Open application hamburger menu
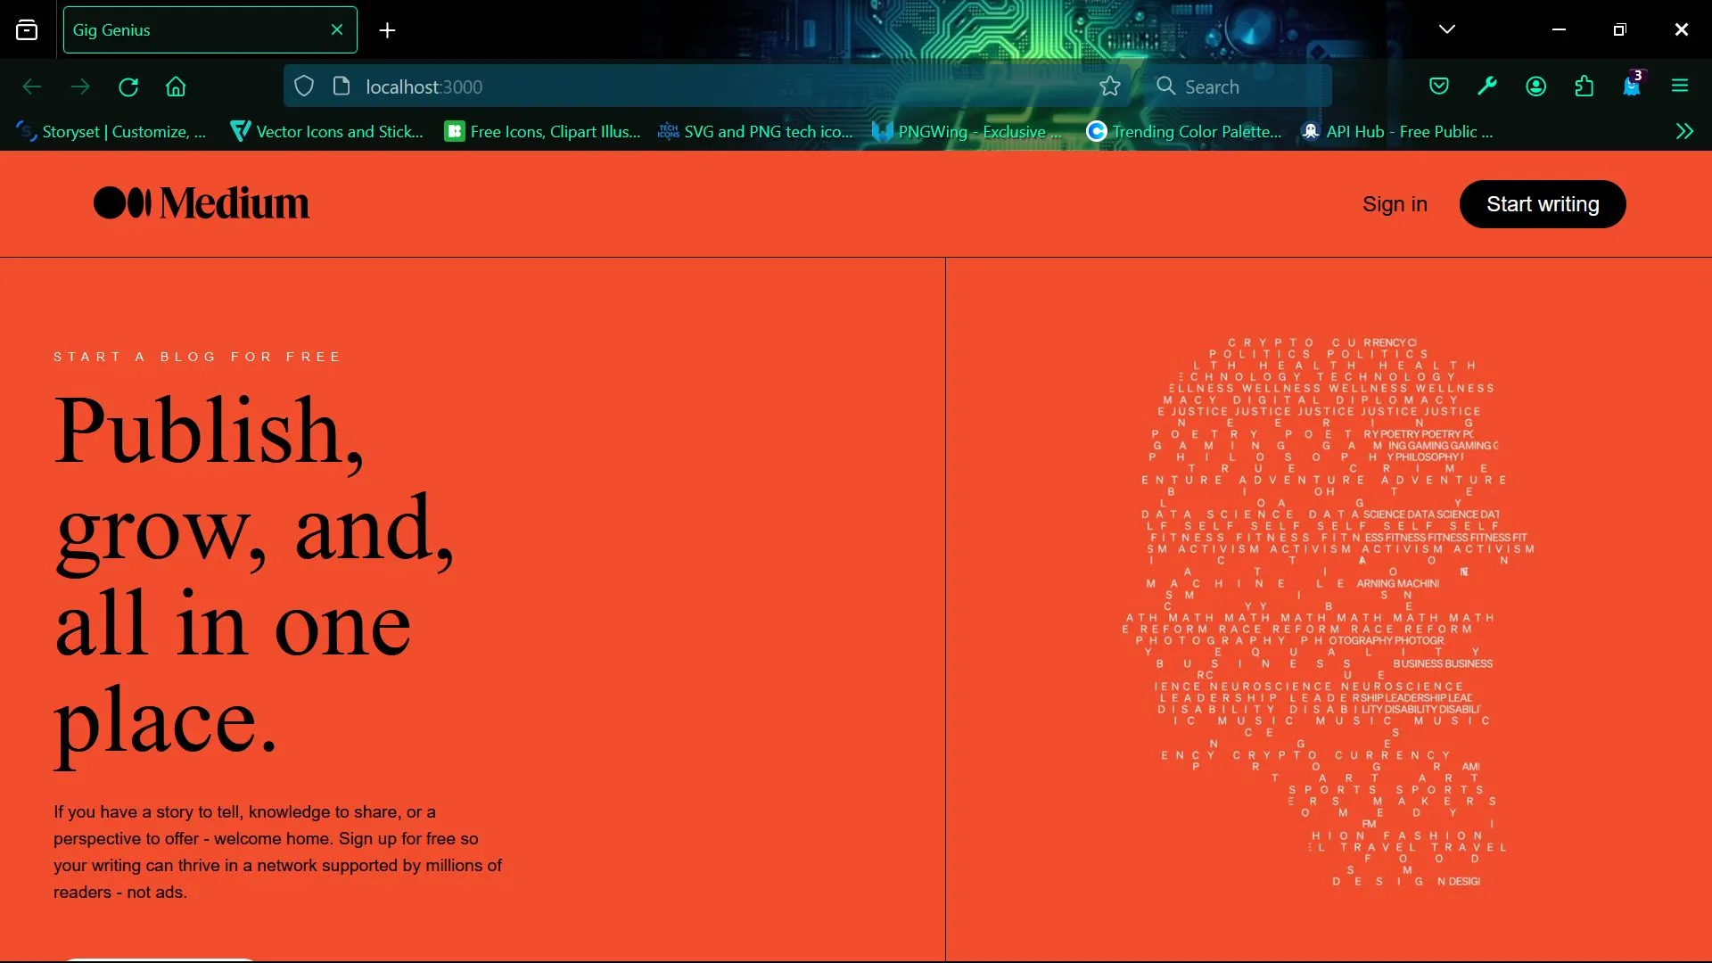This screenshot has width=1712, height=963. click(x=1680, y=86)
